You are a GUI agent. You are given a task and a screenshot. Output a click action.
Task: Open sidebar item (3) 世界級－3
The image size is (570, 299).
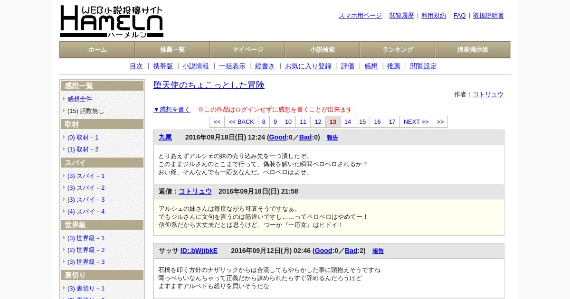pyautogui.click(x=86, y=262)
